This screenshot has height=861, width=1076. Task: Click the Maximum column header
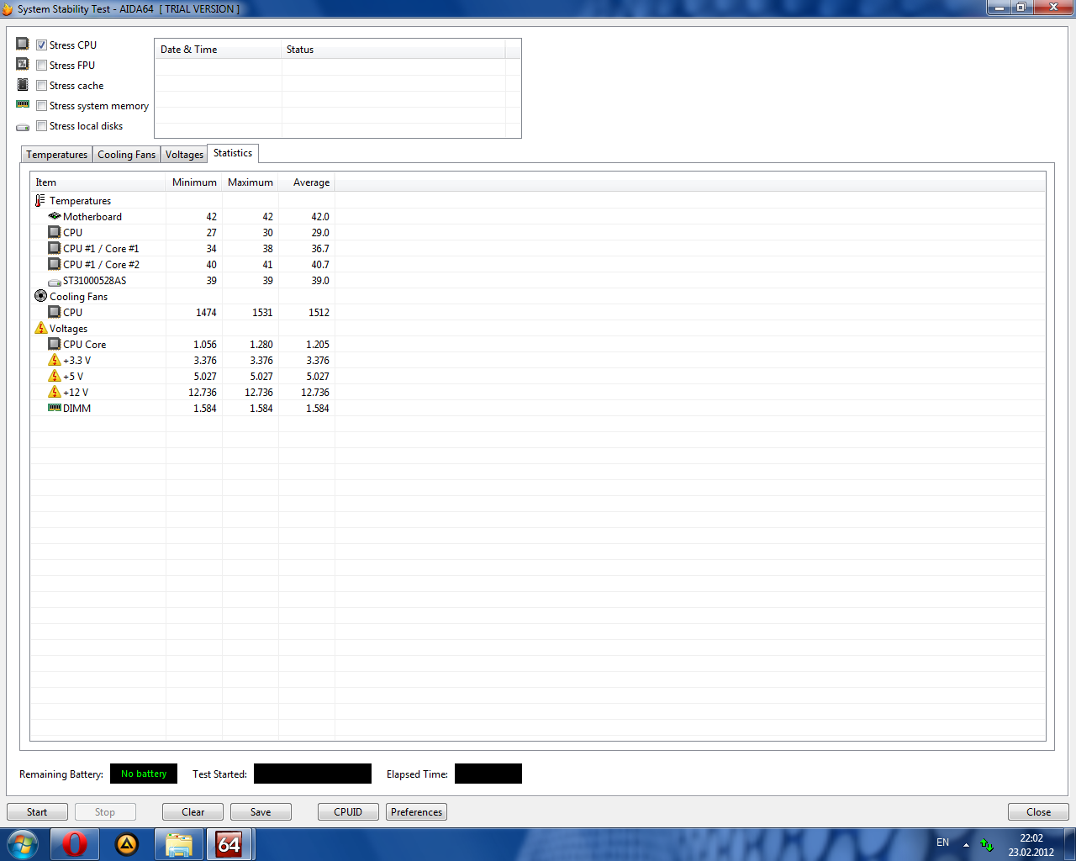coord(251,182)
